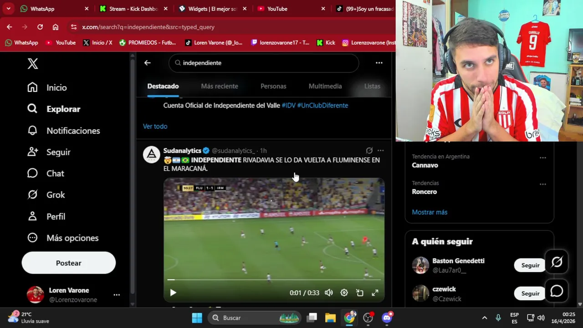Click the taskbar Buscar search box
The height and width of the screenshot is (328, 583).
tap(254, 318)
